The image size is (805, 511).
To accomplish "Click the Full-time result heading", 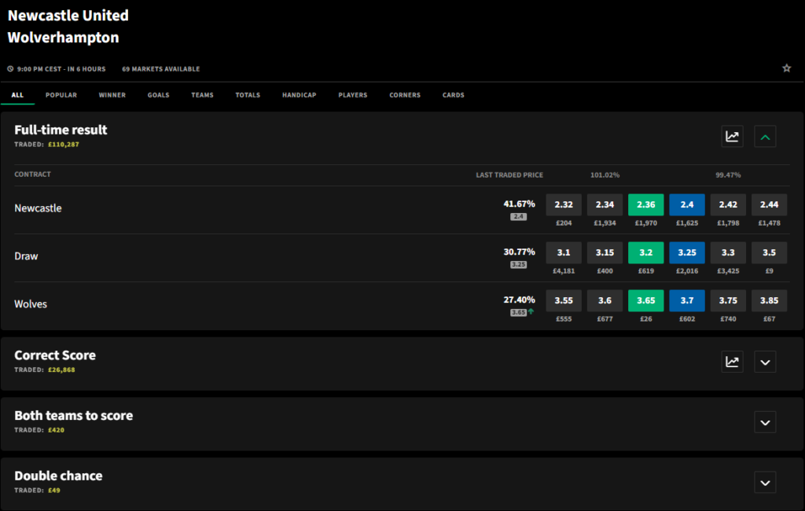I will [61, 130].
